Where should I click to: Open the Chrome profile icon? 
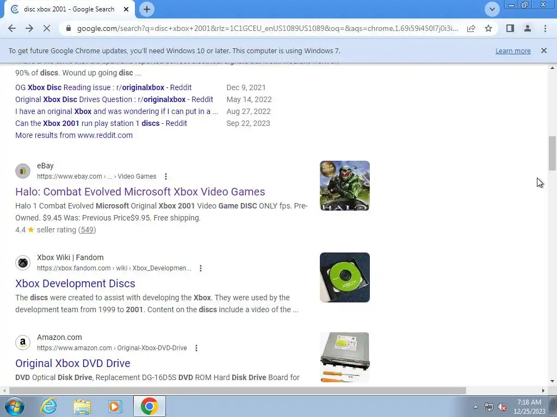(x=528, y=28)
